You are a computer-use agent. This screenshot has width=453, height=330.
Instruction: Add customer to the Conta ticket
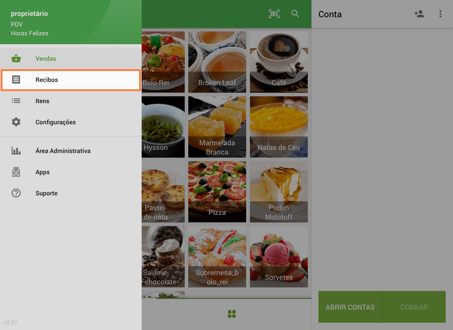[419, 14]
